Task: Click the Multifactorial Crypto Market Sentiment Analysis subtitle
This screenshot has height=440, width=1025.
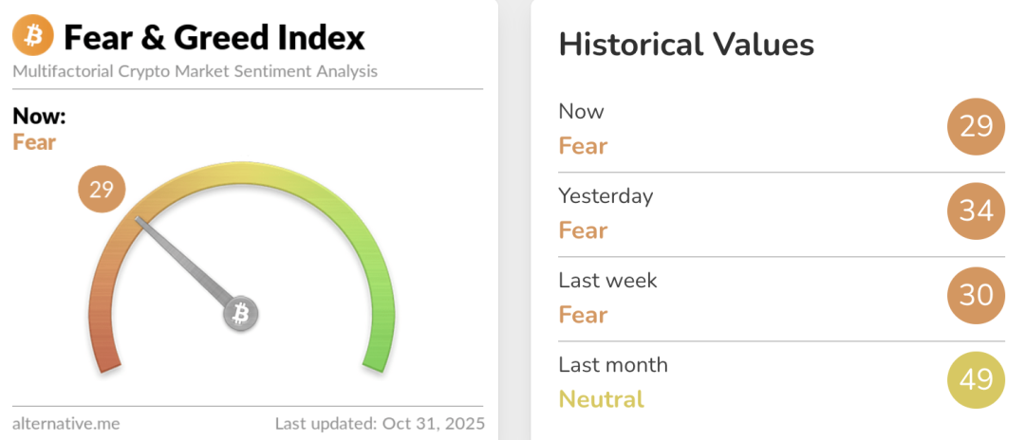Action: tap(195, 71)
